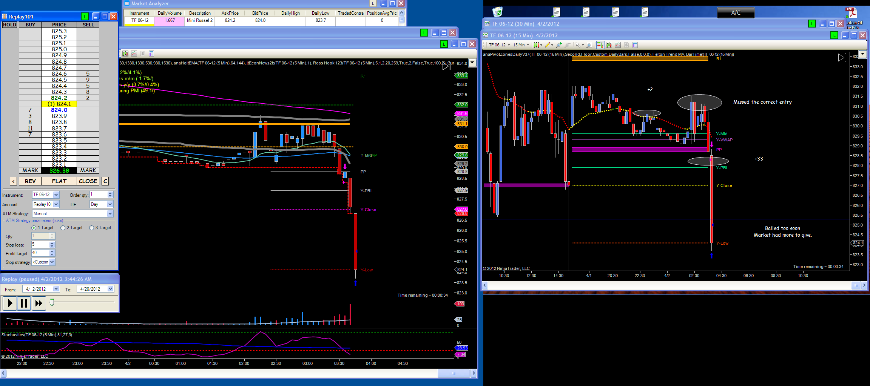
Task: Click the Order qty input field
Action: click(x=99, y=195)
